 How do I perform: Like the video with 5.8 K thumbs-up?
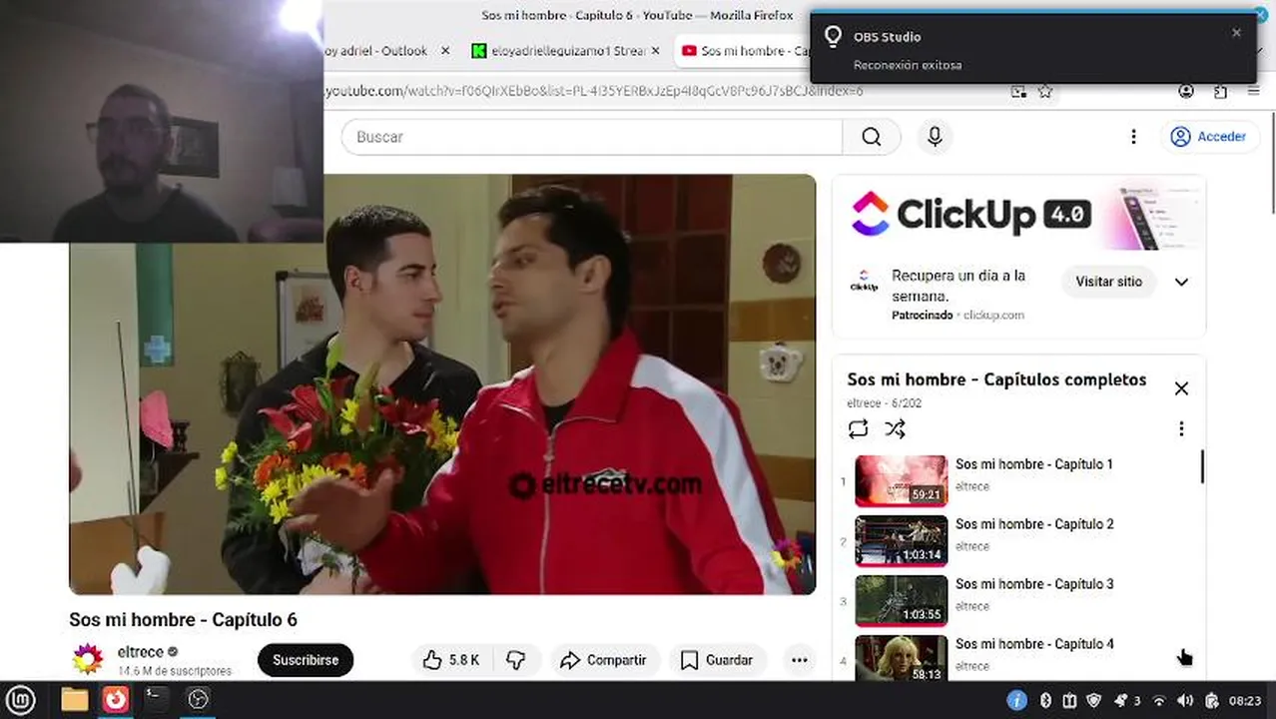[x=450, y=660]
